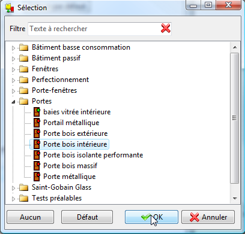245x234 pixels.
Task: Click the scrollbar down arrow in the tree
Action: coord(235,199)
